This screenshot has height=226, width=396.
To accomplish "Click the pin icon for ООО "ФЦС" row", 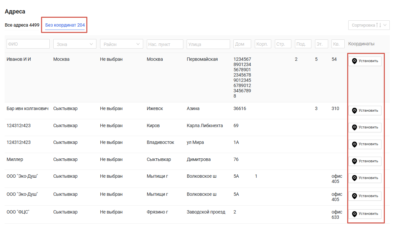I will point(355,214).
